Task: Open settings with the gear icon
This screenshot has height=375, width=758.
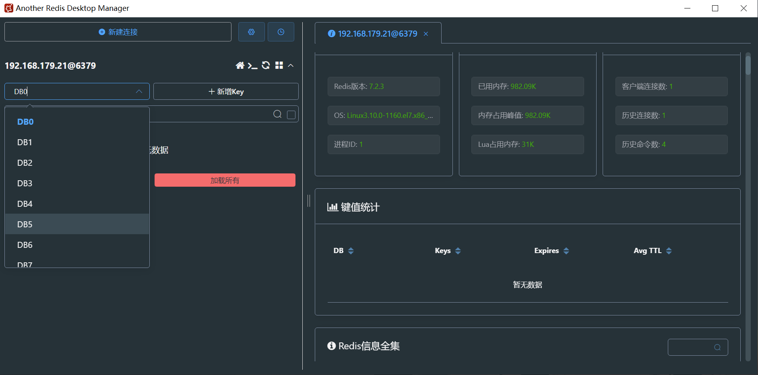Action: point(251,32)
